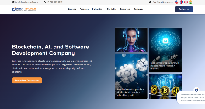Select the United Kingdom flag
205x109 pixels.
click(x=181, y=2)
